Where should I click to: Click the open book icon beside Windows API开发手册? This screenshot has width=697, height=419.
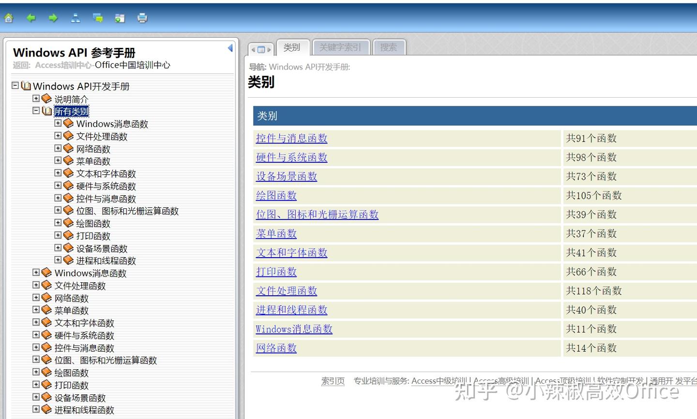click(x=26, y=86)
